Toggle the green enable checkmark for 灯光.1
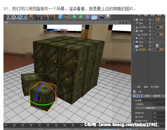The width and height of the screenshot is (167, 130). [x=154, y=38]
